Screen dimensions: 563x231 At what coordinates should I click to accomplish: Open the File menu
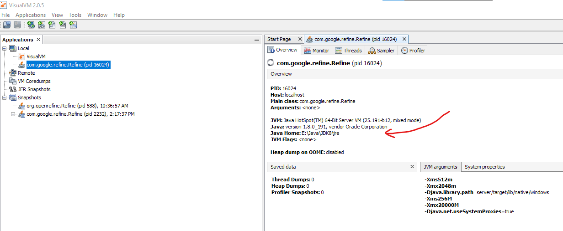[5, 15]
